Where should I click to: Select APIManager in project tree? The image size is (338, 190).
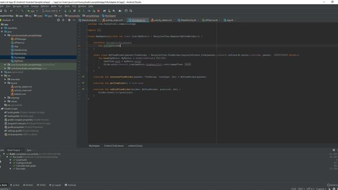[20, 39]
